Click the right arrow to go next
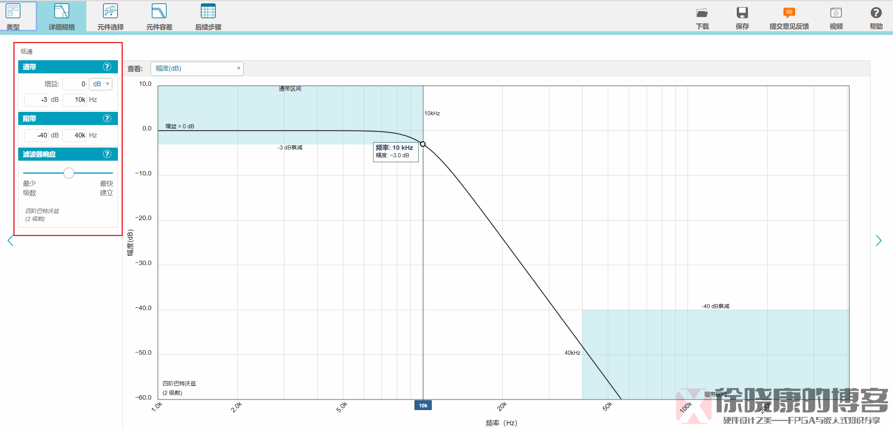The height and width of the screenshot is (429, 893). click(x=878, y=241)
